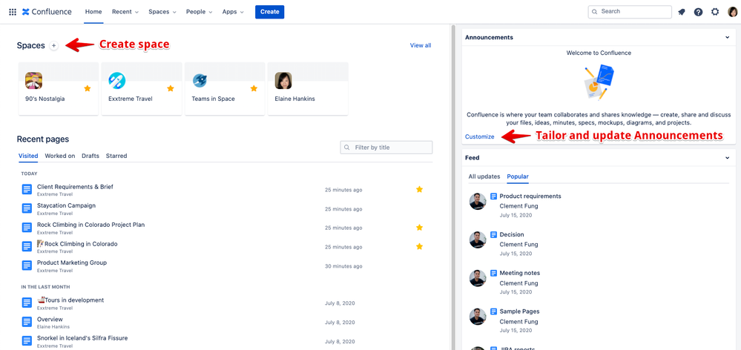Click page icon for Tours in development
This screenshot has height=350, width=741.
coord(27,303)
